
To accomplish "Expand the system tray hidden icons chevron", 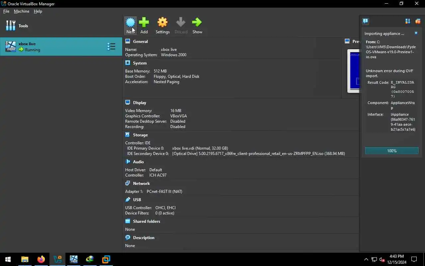I will (366, 259).
